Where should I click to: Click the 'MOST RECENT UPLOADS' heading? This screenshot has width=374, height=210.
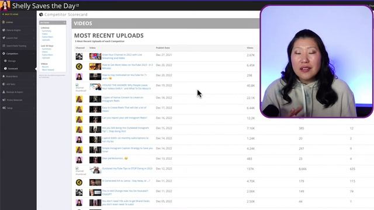(x=109, y=36)
